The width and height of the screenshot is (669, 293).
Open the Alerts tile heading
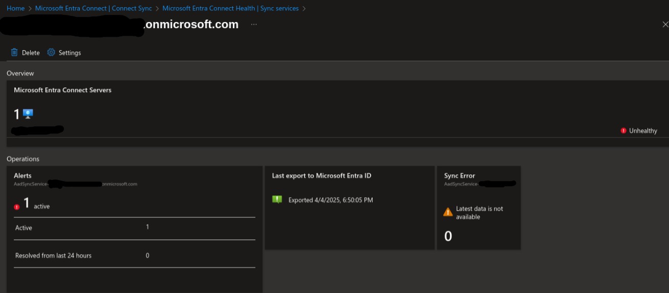click(x=23, y=175)
